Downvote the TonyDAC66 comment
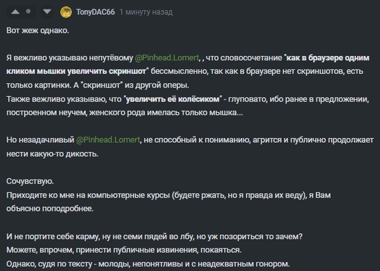380x271 pixels. [47, 11]
